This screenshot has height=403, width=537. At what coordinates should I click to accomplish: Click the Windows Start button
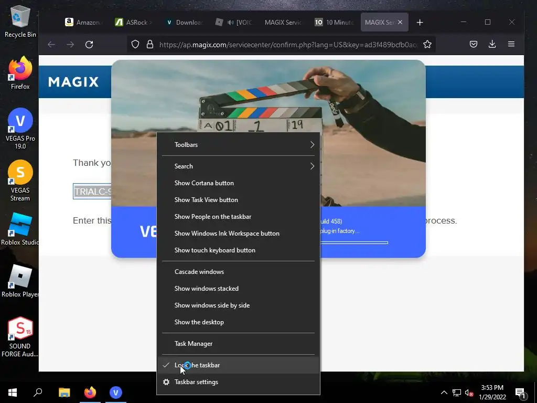(13, 393)
